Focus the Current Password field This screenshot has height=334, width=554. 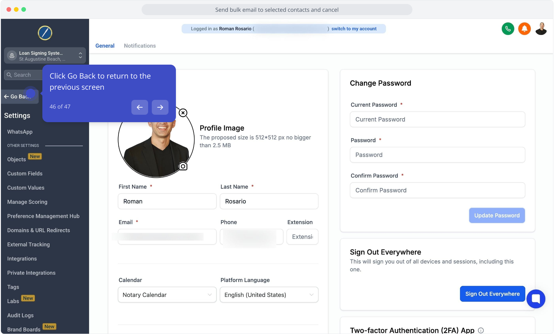coord(437,119)
